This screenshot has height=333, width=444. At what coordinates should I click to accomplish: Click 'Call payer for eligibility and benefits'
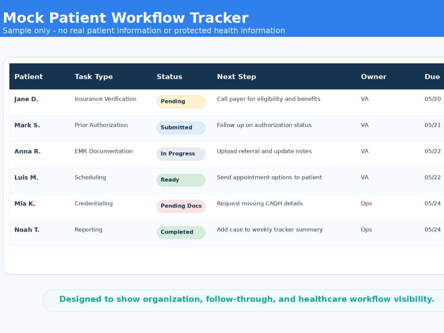269,99
